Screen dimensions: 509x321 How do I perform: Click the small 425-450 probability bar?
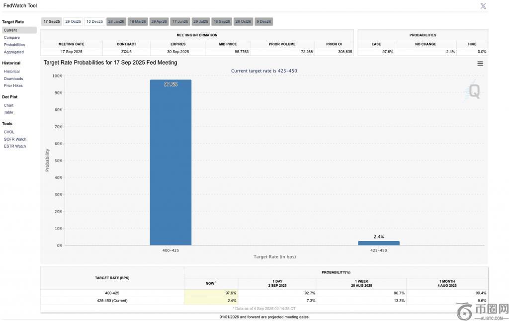pyautogui.click(x=378, y=243)
